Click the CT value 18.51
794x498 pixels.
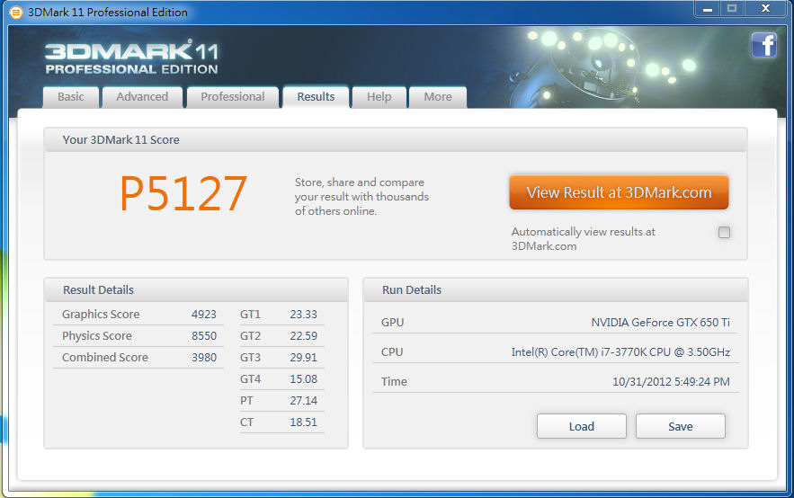click(303, 422)
